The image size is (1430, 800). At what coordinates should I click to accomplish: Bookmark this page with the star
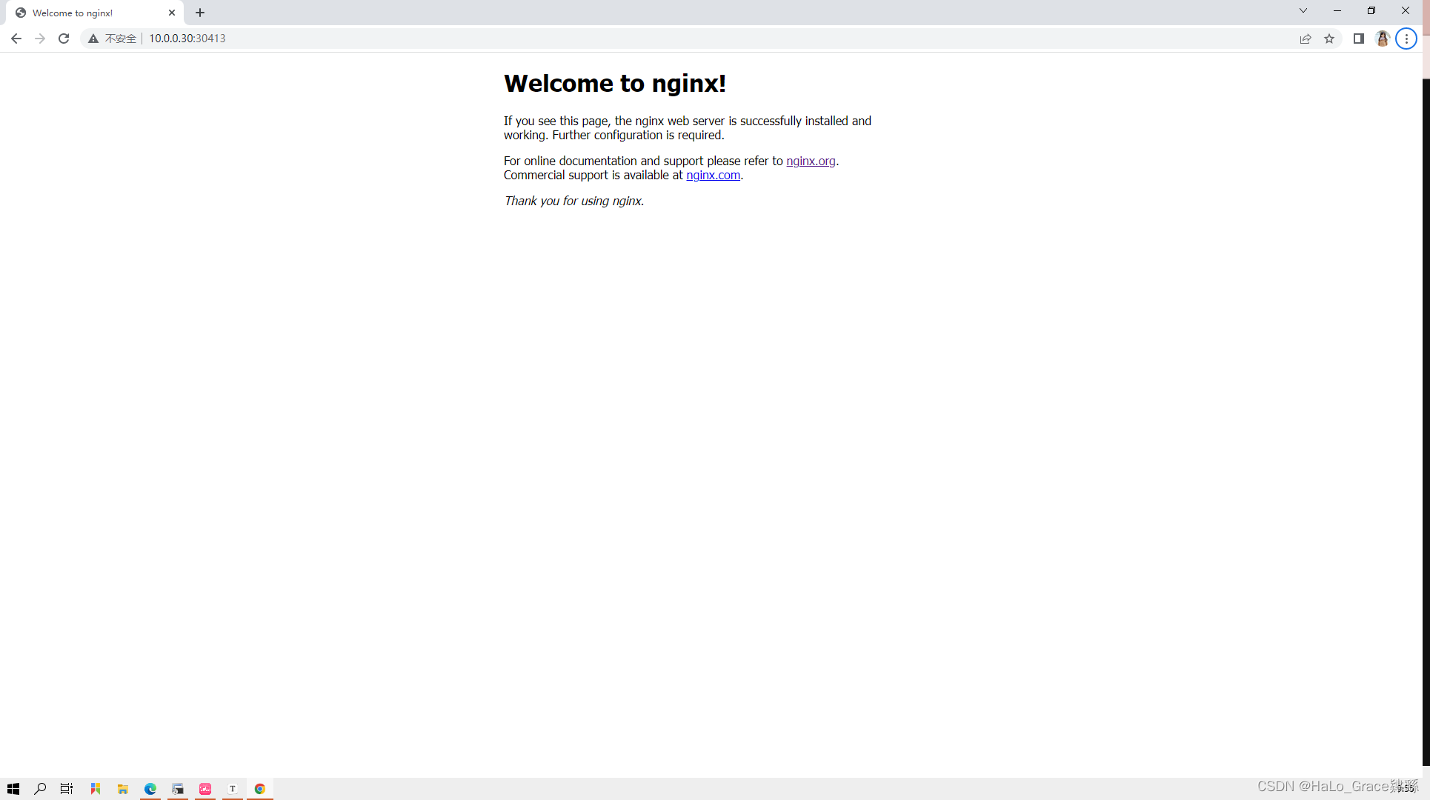1329,39
